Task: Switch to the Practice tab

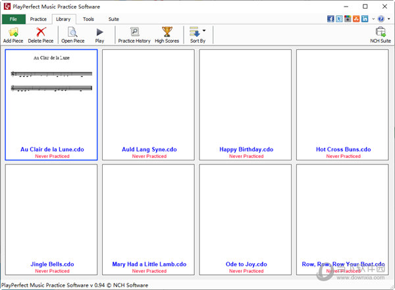Action: [x=38, y=19]
